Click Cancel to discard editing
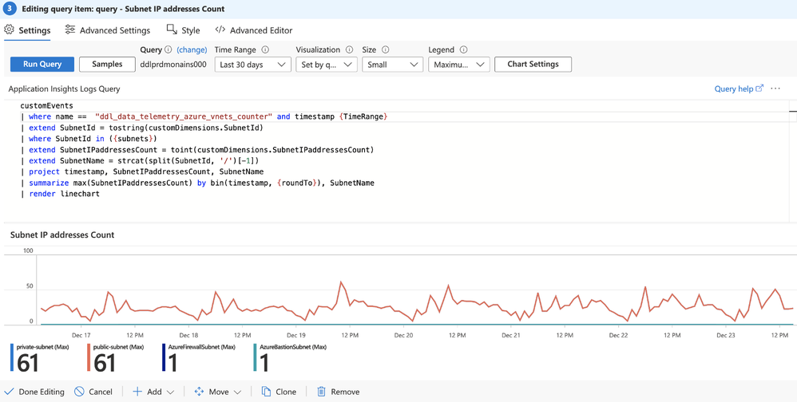Image resolution: width=797 pixels, height=402 pixels. [93, 392]
